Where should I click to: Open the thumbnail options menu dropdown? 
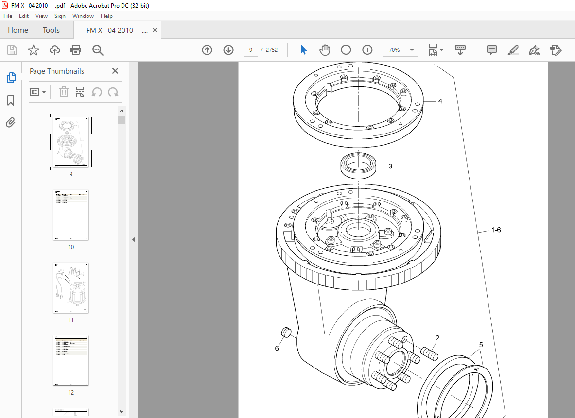tap(38, 92)
